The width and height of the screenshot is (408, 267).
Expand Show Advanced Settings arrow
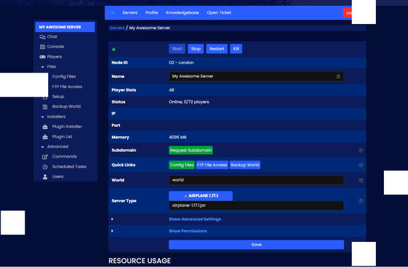tap(112, 219)
